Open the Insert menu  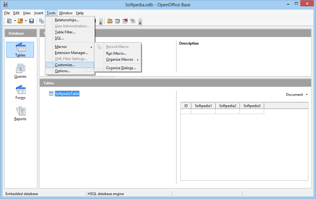(x=39, y=13)
